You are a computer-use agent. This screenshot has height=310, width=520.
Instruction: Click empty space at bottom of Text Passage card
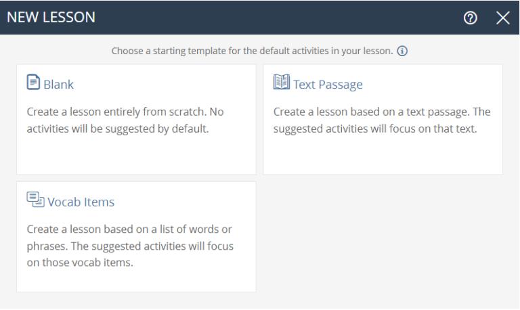coord(383,157)
